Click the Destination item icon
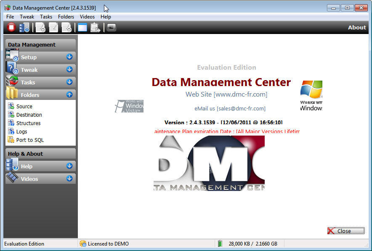Screen dimensions: 372x251 pyautogui.click(x=11, y=115)
